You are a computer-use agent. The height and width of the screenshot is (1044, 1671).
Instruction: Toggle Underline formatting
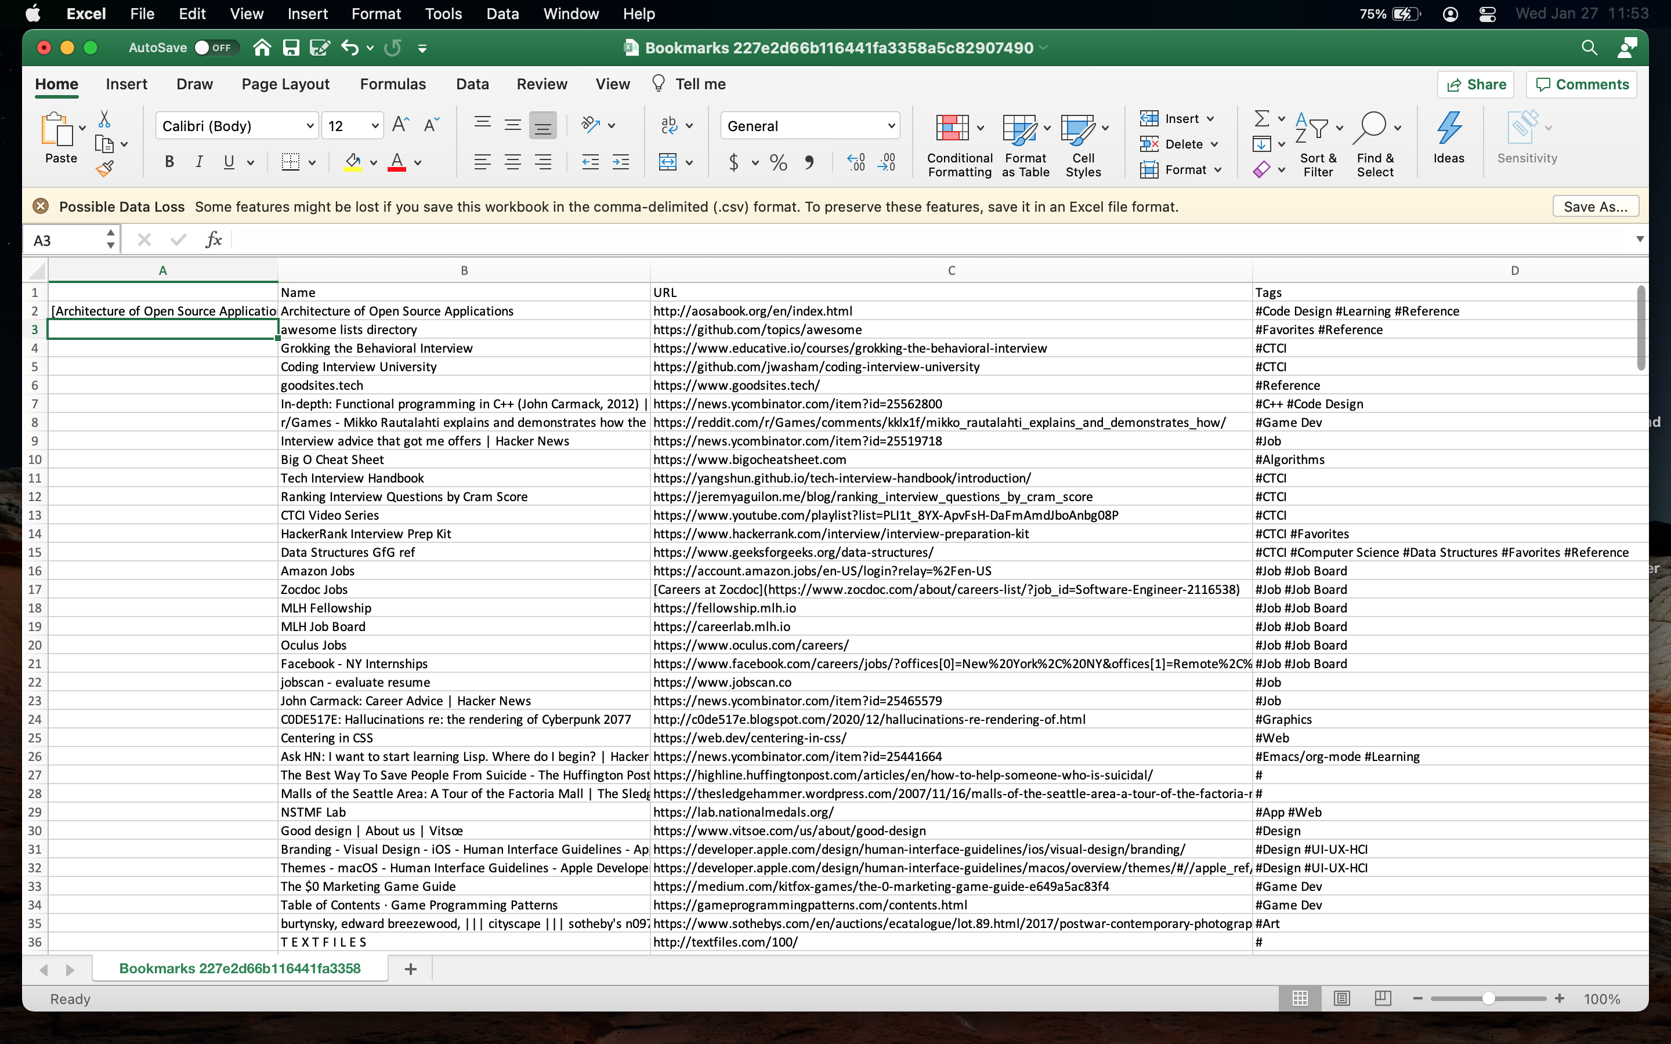point(229,162)
